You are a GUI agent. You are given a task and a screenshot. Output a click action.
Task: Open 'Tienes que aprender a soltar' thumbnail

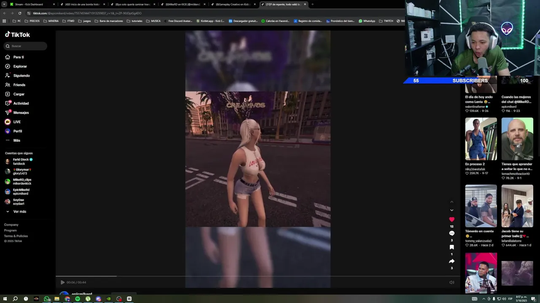click(517, 139)
